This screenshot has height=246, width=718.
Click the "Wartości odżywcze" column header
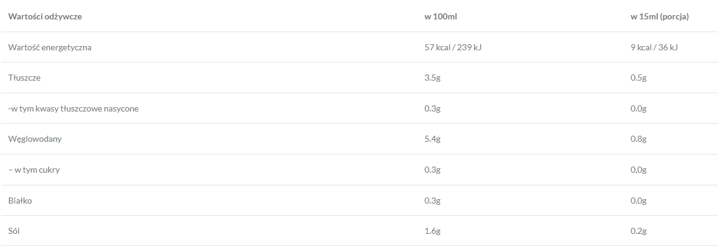point(45,16)
